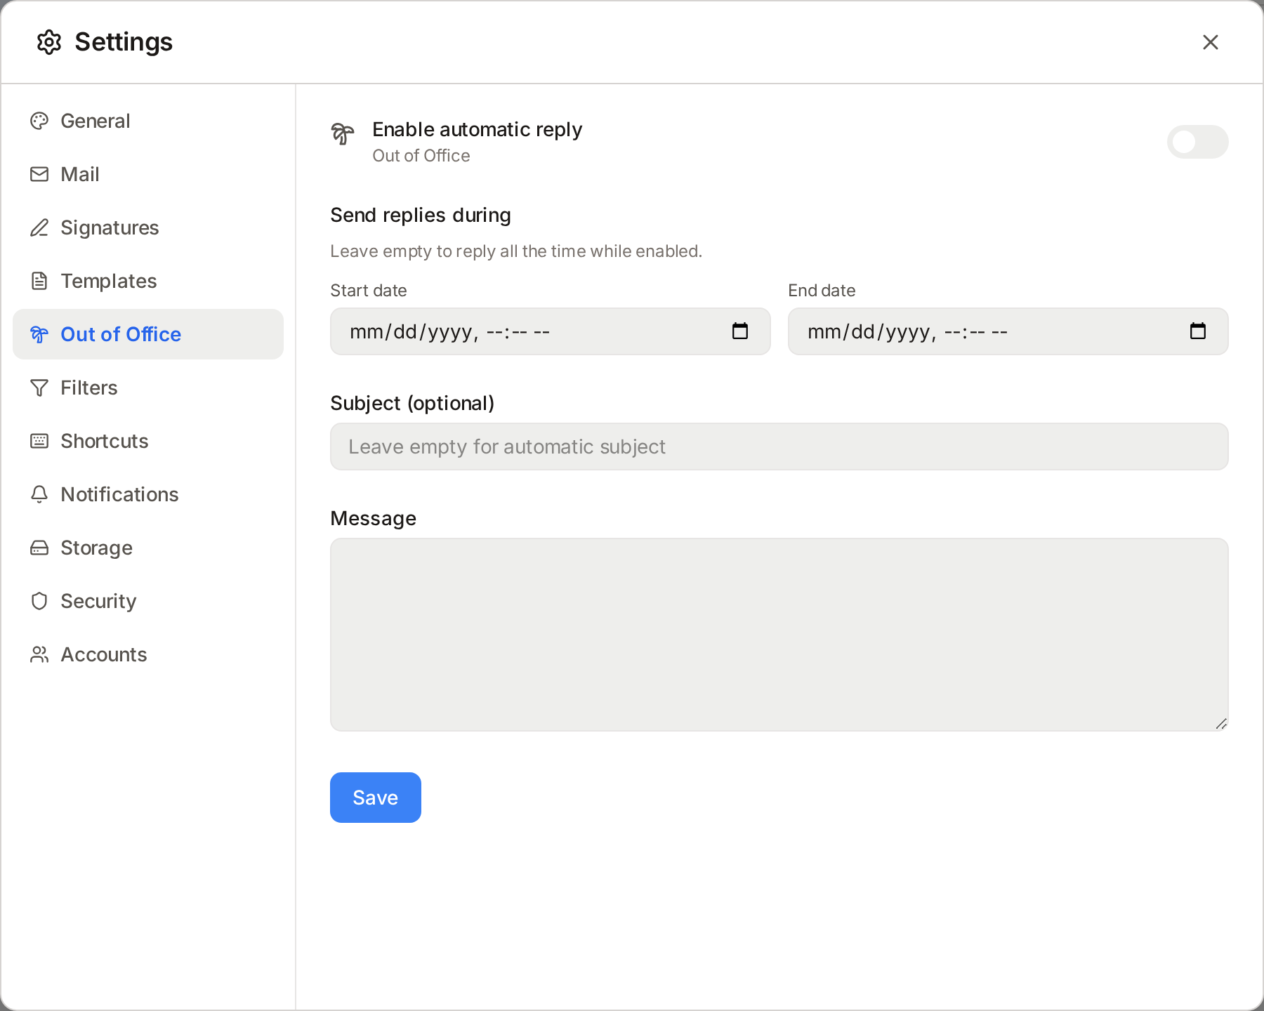Click the Signatures pen icon
1264x1011 pixels.
tap(39, 227)
